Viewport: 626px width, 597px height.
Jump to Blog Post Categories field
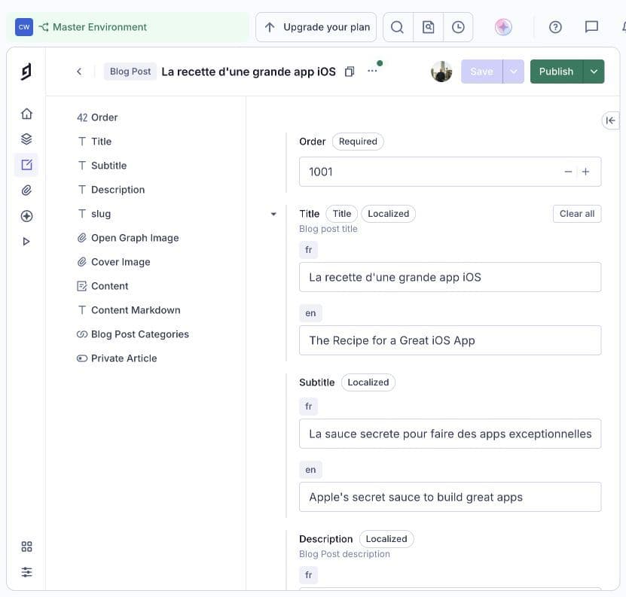point(133,334)
